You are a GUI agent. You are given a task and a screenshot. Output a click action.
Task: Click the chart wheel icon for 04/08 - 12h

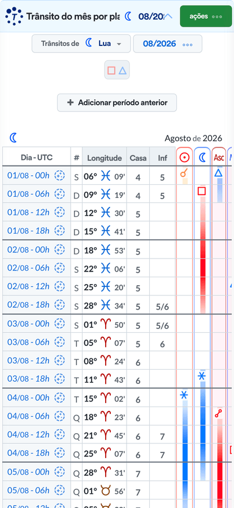[59, 434]
